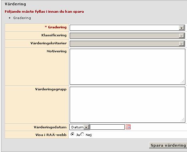Screen dimensions: 187x152
Task: Open the calendar date picker icon
Action: (x=128, y=127)
